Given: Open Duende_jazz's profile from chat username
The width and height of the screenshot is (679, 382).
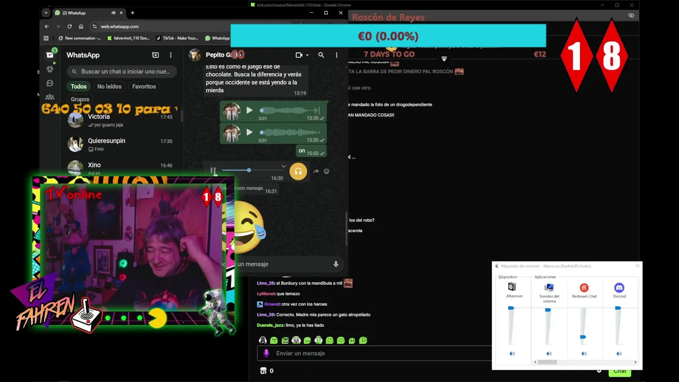Looking at the screenshot, I should pyautogui.click(x=270, y=325).
